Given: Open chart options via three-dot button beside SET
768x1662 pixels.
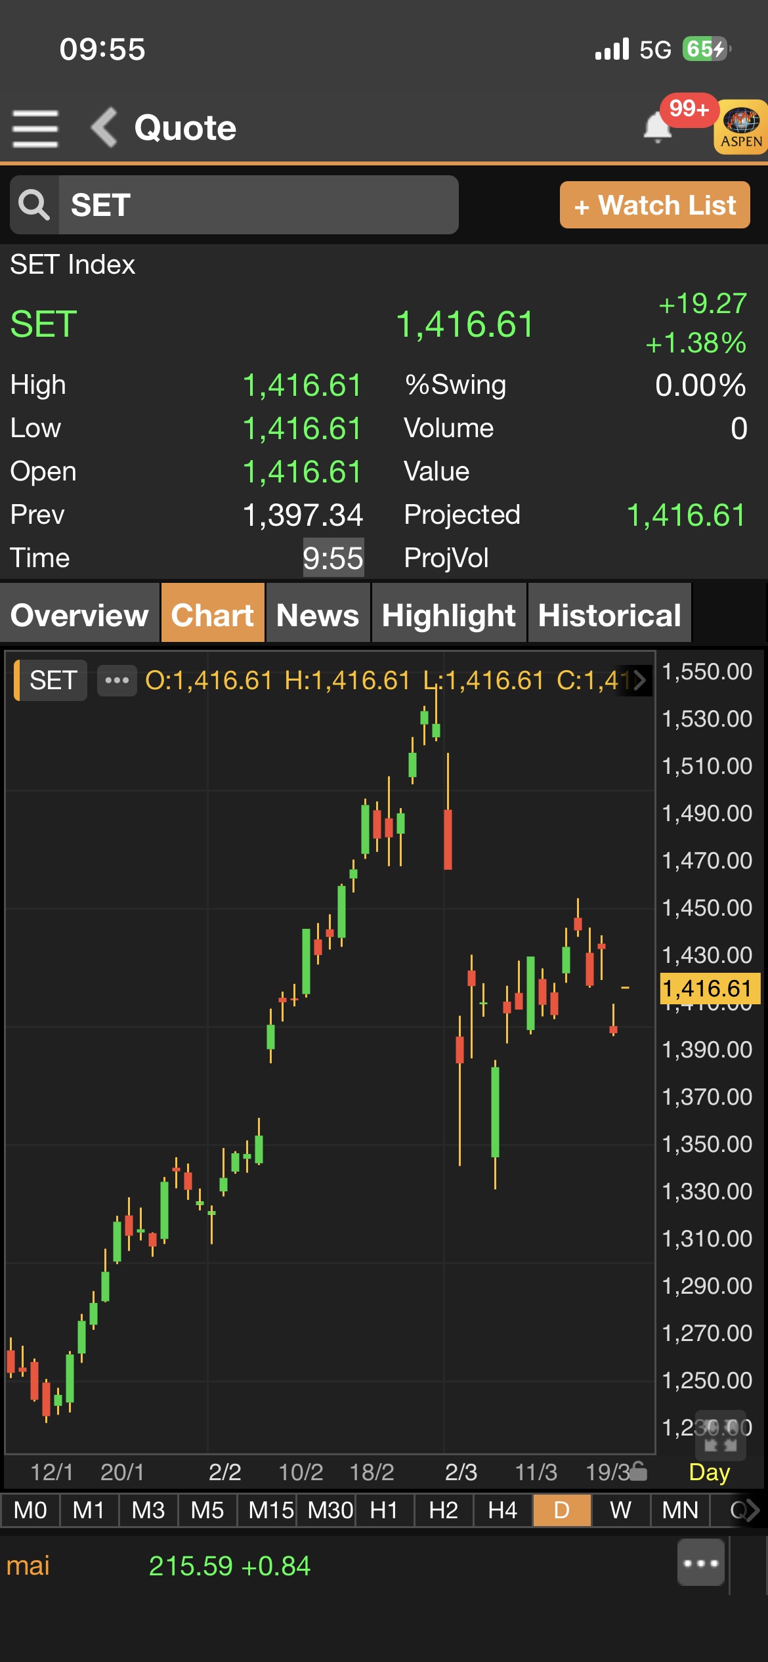Looking at the screenshot, I should (117, 680).
